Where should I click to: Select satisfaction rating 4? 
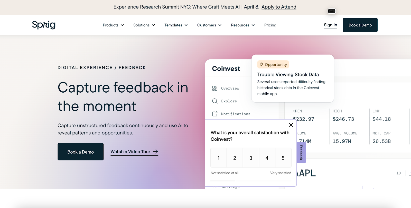click(267, 158)
